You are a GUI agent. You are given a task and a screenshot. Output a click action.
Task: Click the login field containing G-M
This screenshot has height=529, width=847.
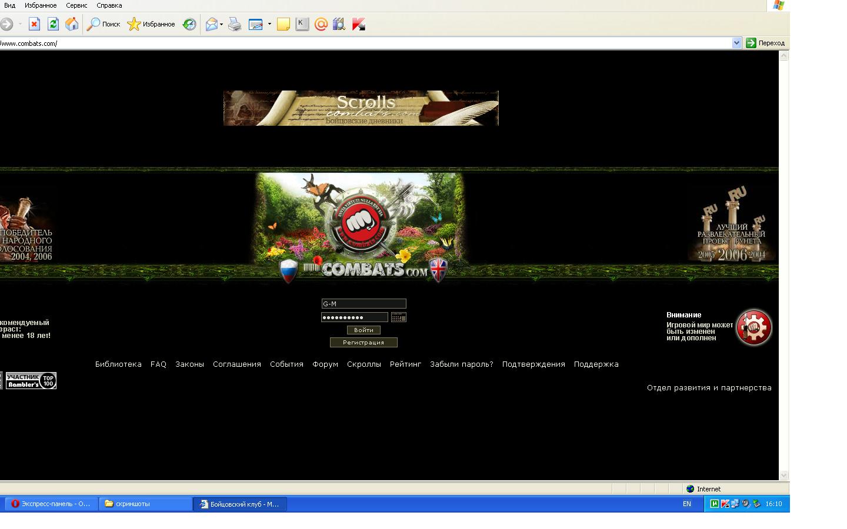[x=364, y=304]
